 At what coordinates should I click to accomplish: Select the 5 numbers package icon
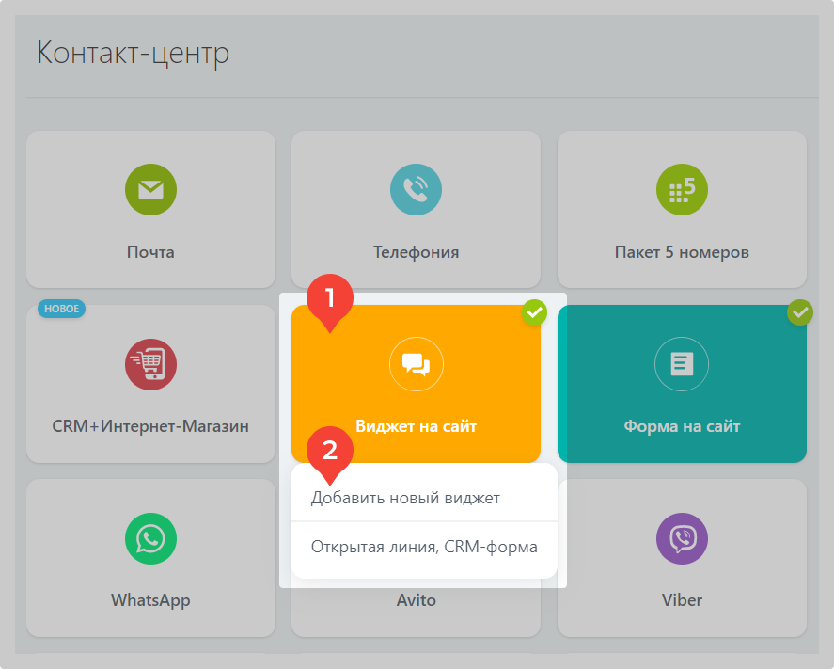tap(681, 190)
